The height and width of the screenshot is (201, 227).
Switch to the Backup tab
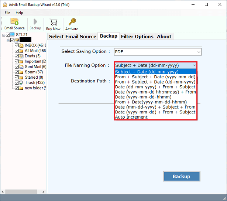click(x=109, y=36)
